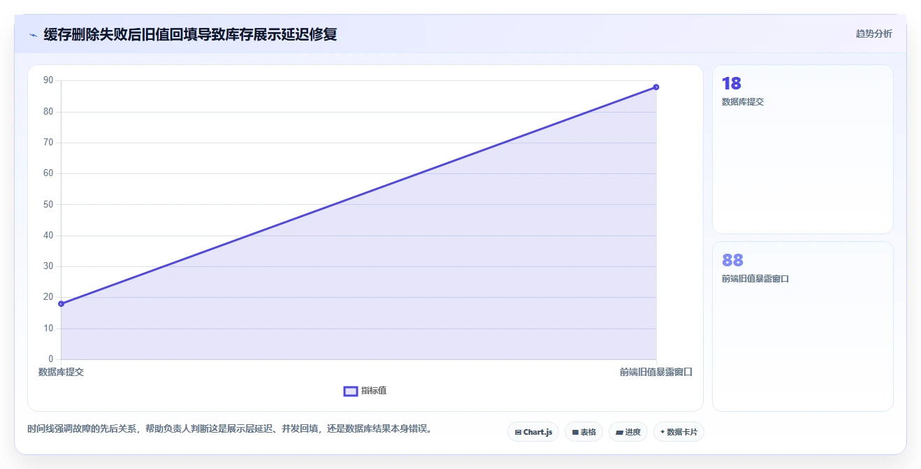
Task: Select the 数据卡片 tag chip
Action: click(x=679, y=432)
